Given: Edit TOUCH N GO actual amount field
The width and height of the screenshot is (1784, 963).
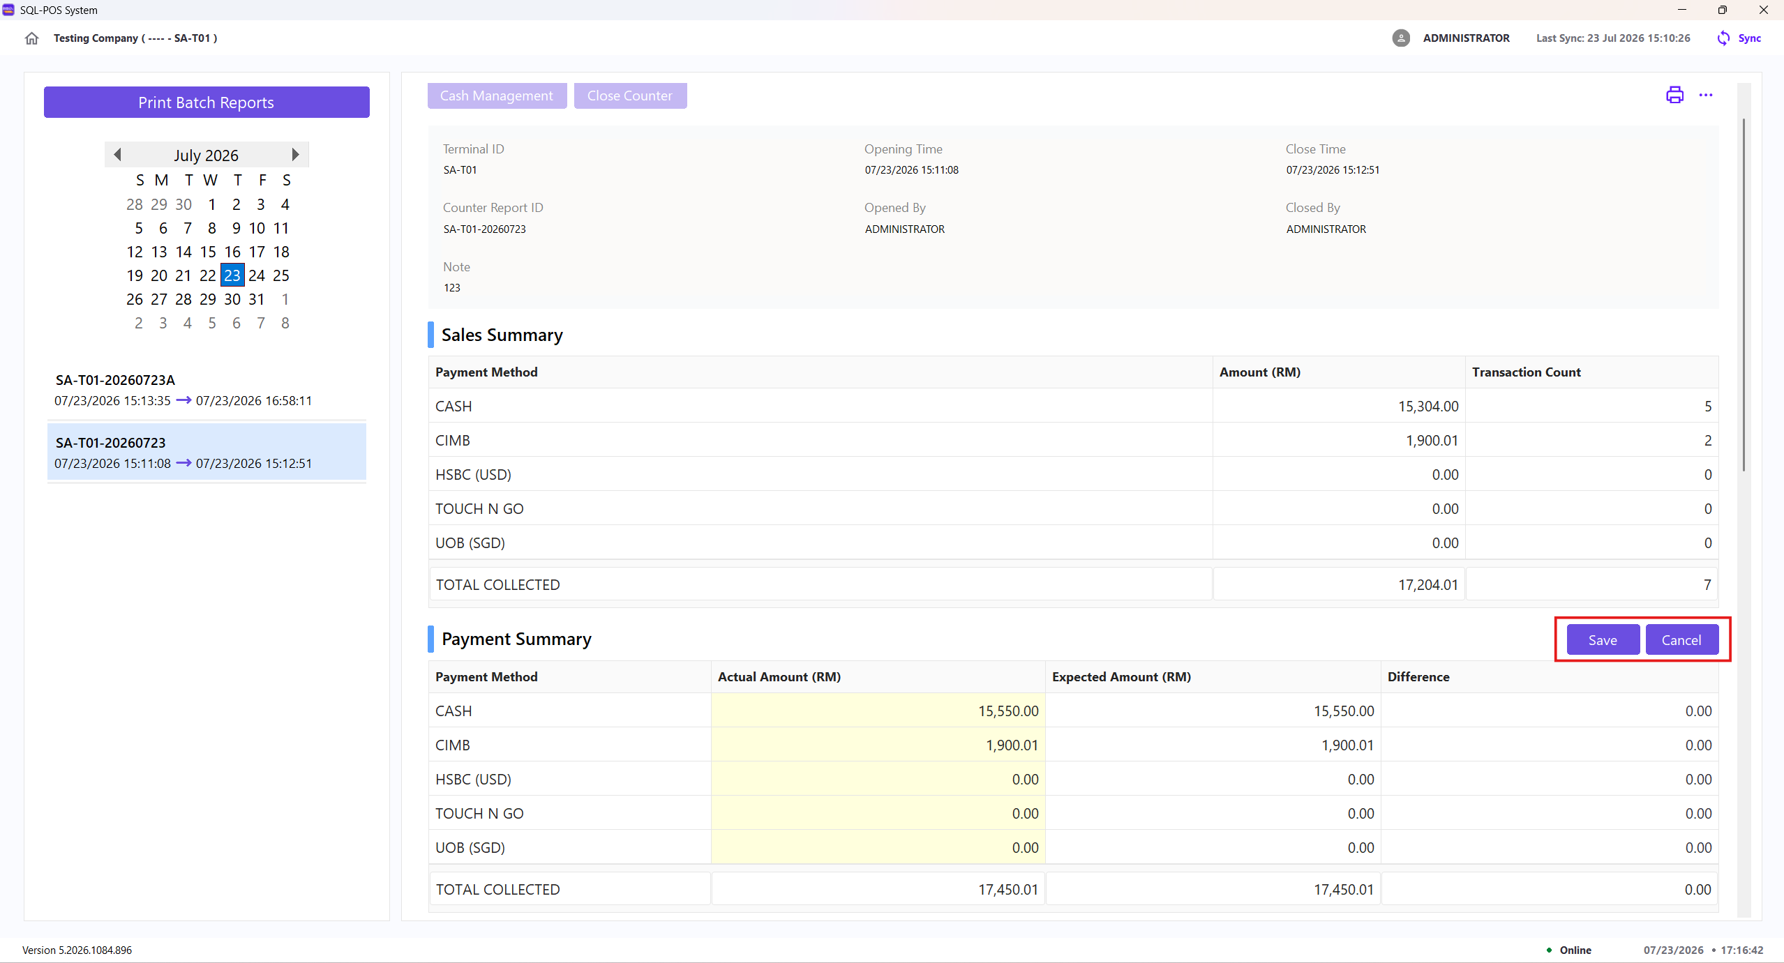Looking at the screenshot, I should 878,813.
